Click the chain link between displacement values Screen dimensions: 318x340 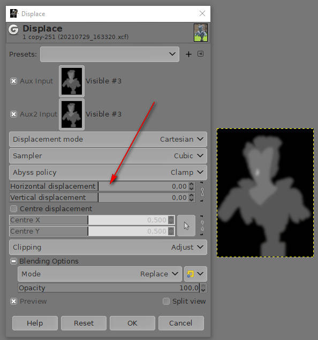click(202, 192)
